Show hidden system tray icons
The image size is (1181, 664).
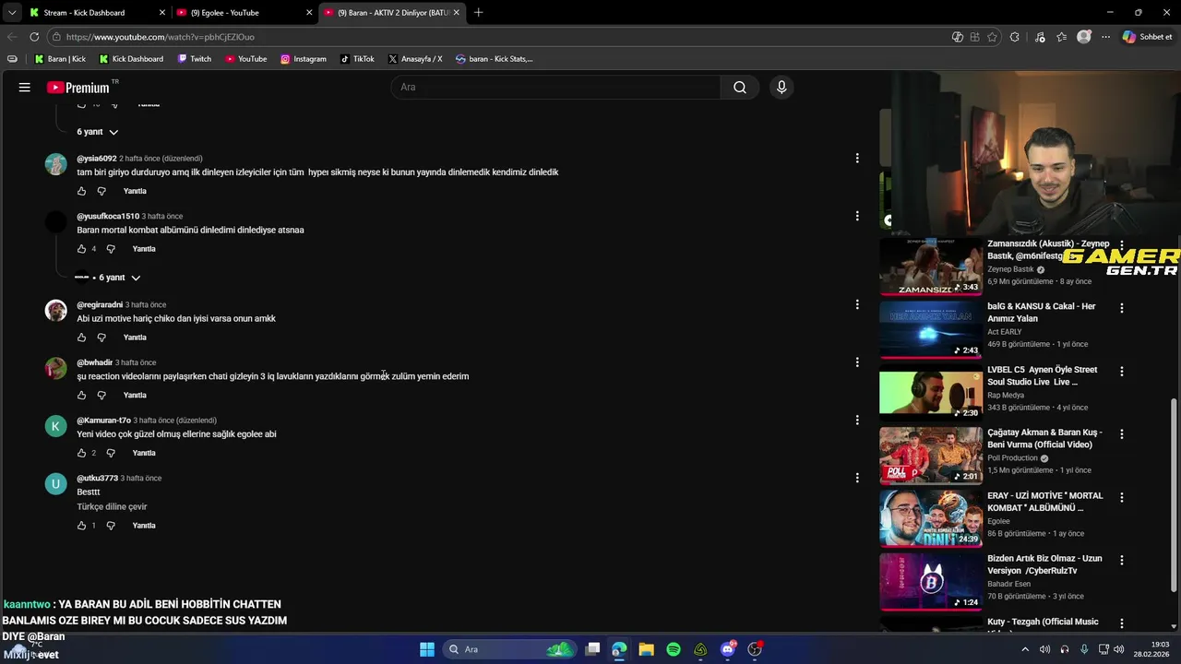coord(1025,649)
